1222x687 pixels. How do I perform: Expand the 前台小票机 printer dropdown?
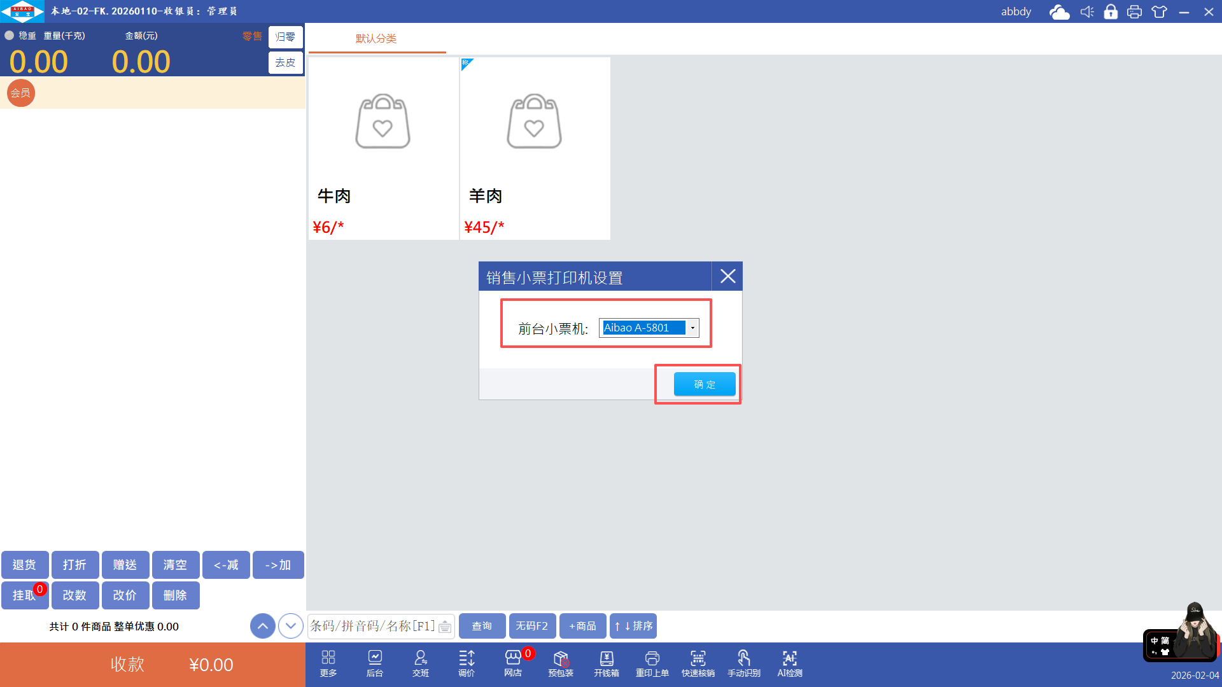[x=692, y=328]
